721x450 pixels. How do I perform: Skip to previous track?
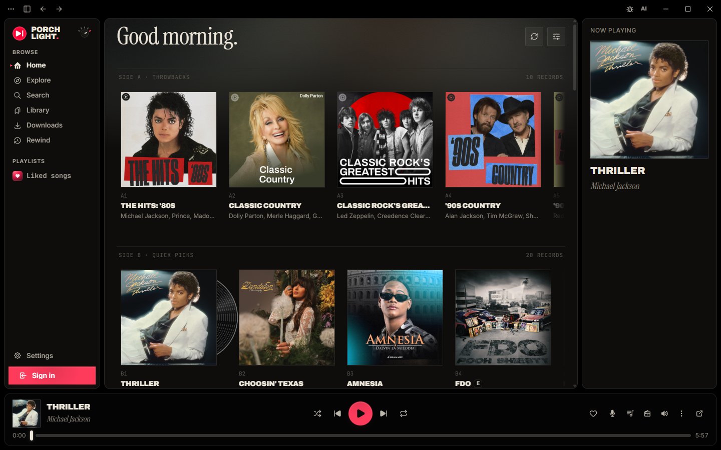coord(337,413)
